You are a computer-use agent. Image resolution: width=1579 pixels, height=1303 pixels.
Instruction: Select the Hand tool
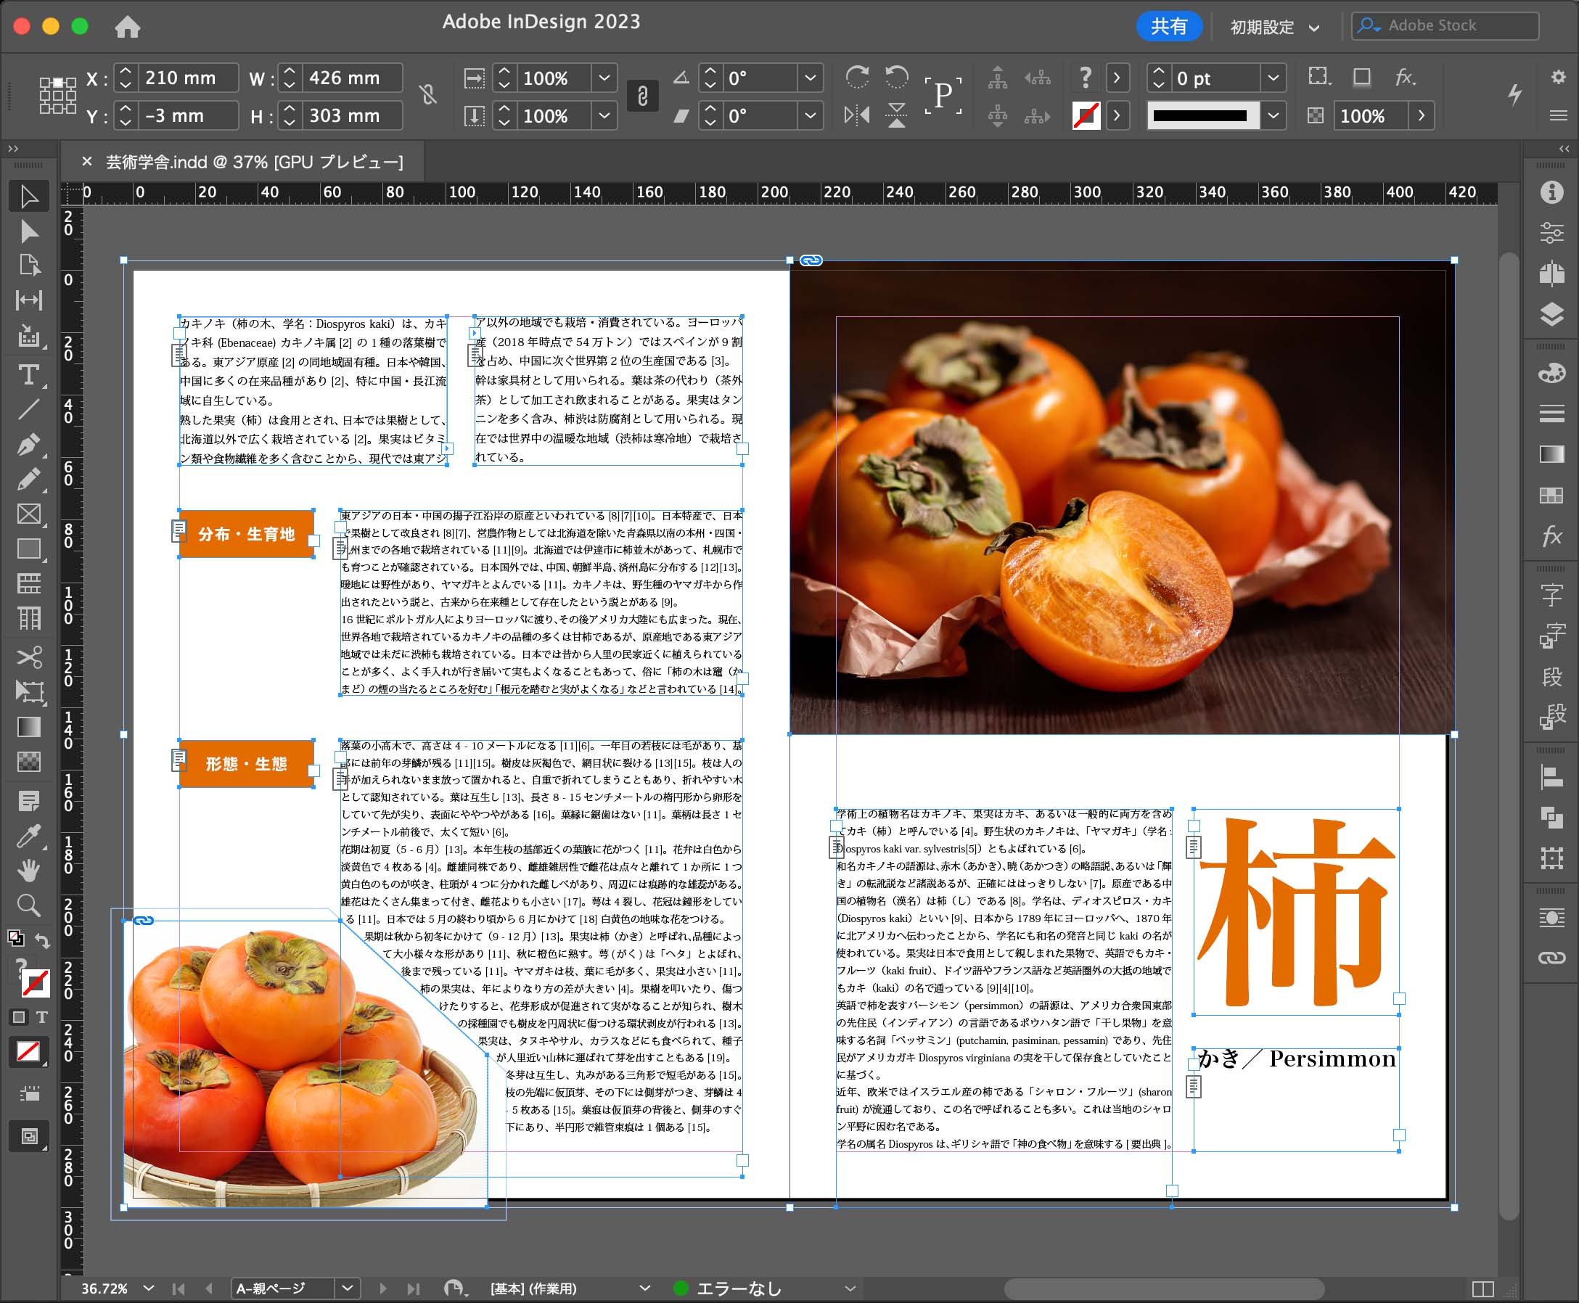click(x=28, y=871)
